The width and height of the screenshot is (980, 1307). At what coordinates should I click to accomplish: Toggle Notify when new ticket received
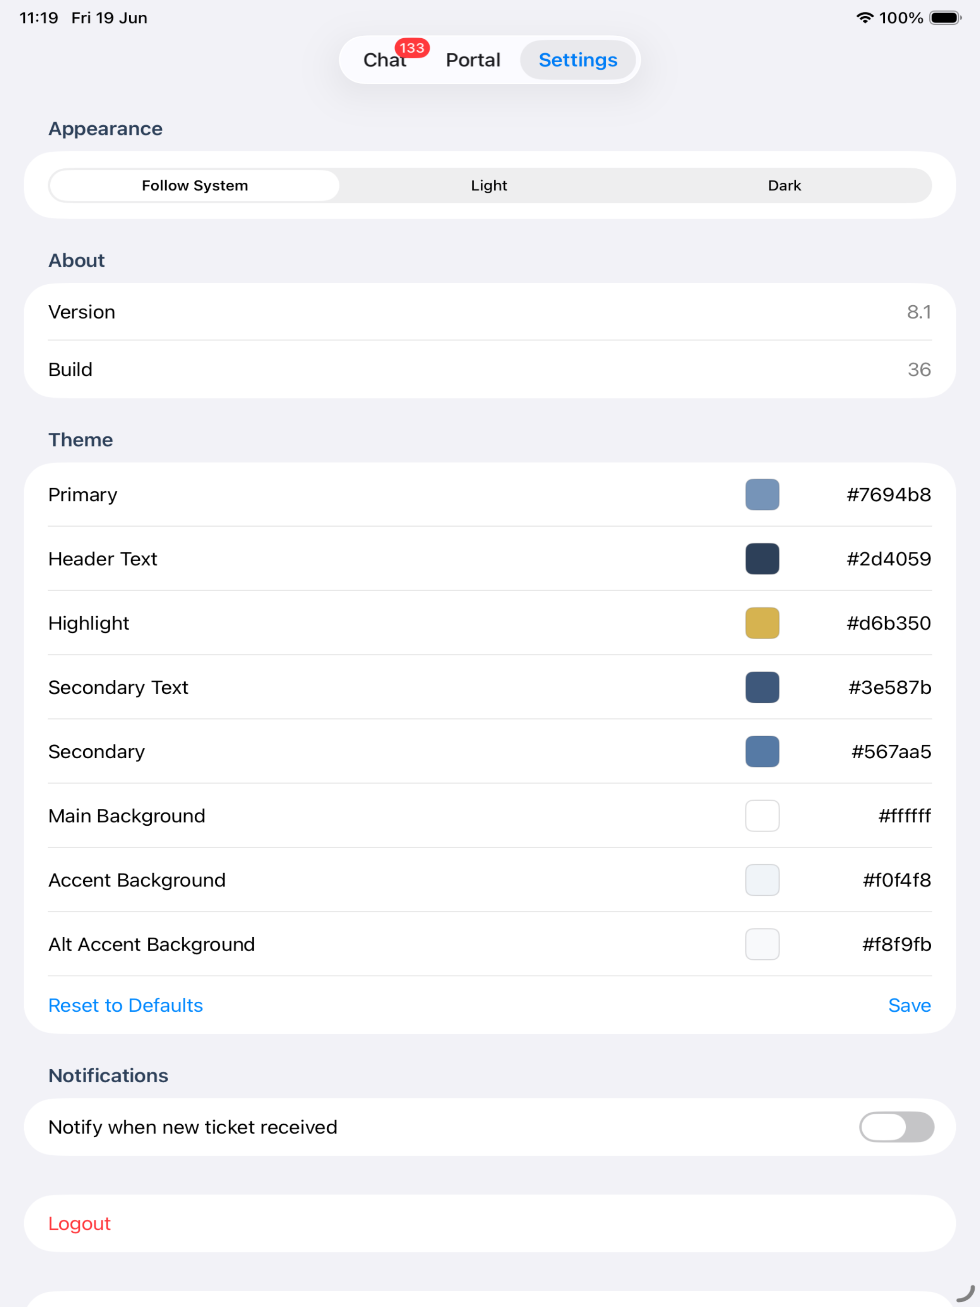coord(896,1127)
